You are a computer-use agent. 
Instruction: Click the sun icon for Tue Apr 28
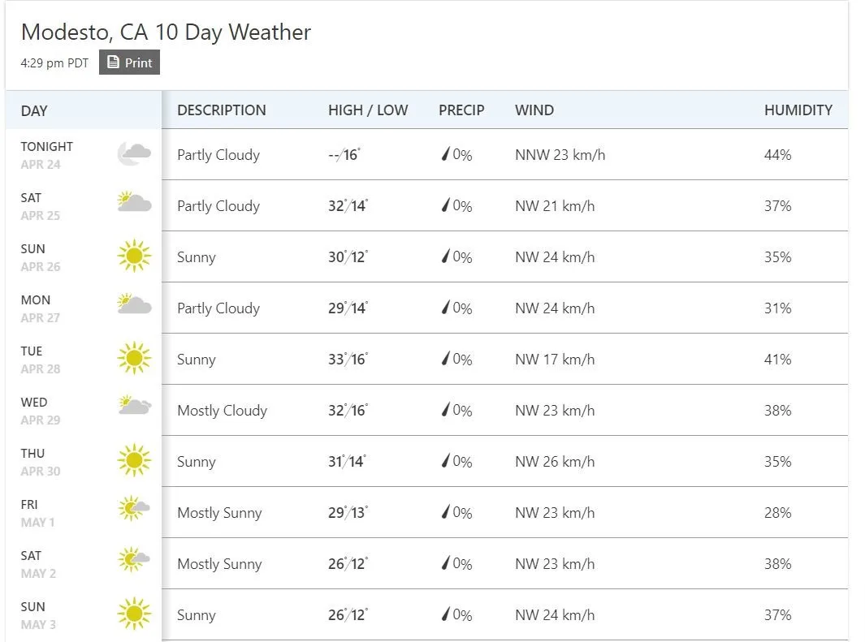(134, 358)
